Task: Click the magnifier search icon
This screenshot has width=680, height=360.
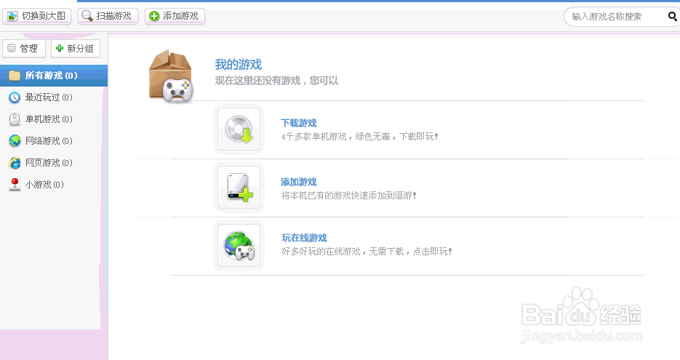Action: point(673,17)
